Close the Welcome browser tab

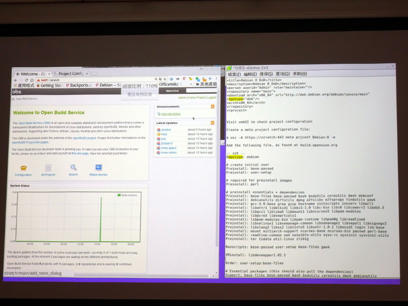pyautogui.click(x=49, y=74)
